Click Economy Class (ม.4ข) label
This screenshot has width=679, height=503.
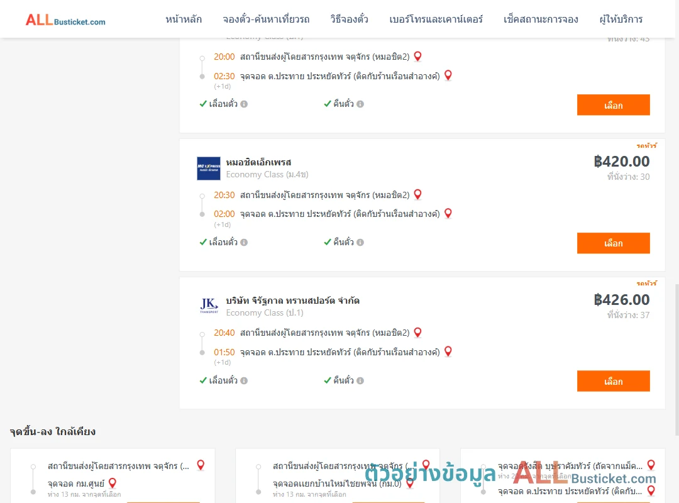267,175
